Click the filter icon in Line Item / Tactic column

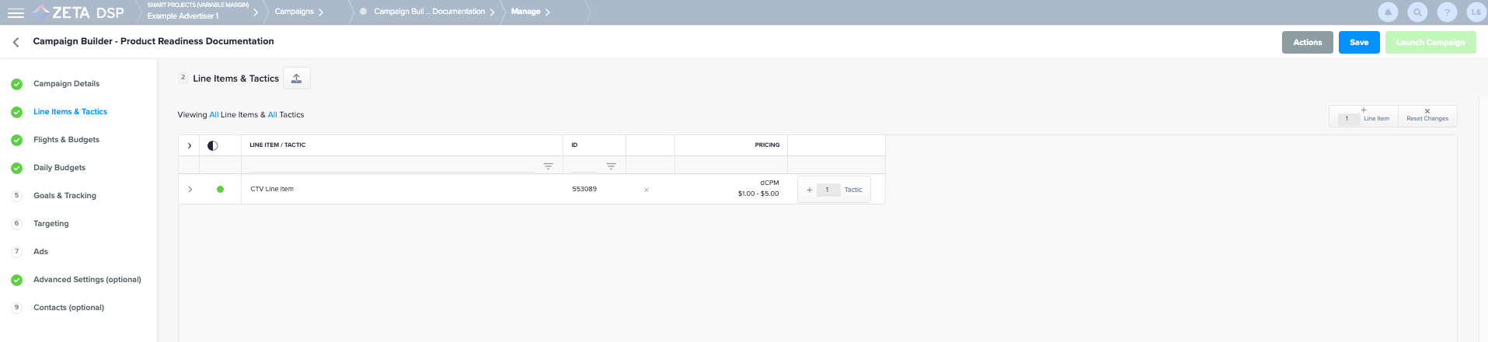click(548, 166)
